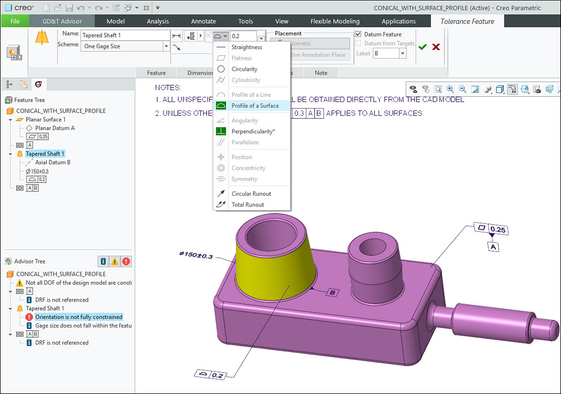Click the Zoom In magnifier icon
Screen dimensions: 561x394
point(450,89)
